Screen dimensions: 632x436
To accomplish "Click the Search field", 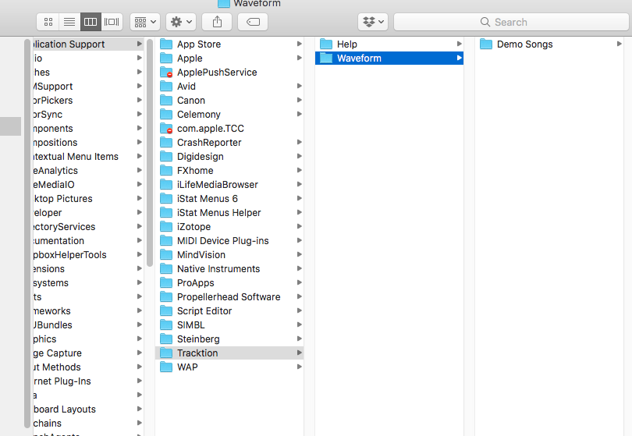I will tap(511, 22).
